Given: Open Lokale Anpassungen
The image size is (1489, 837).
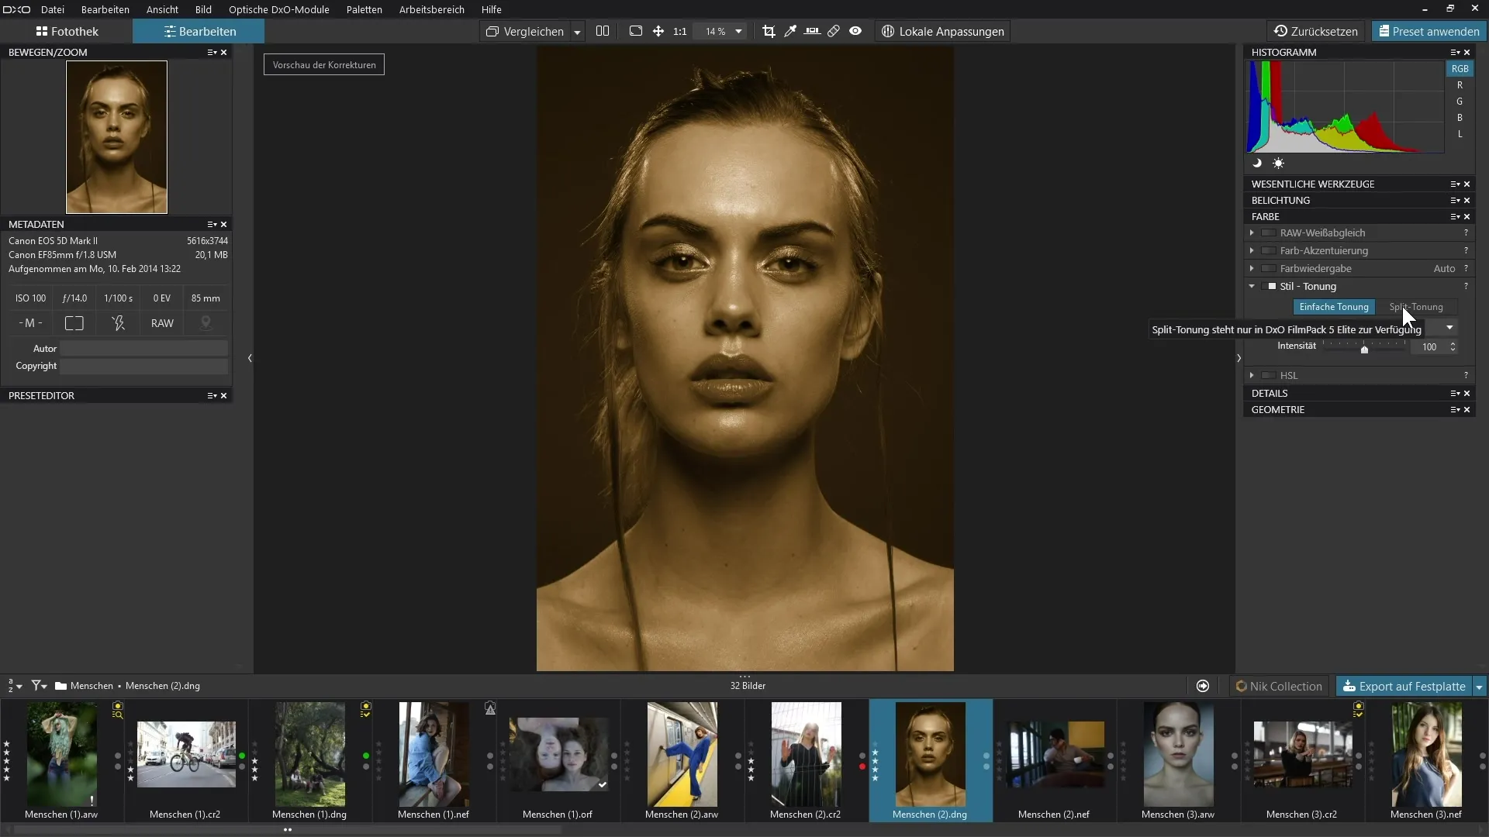Looking at the screenshot, I should (942, 31).
